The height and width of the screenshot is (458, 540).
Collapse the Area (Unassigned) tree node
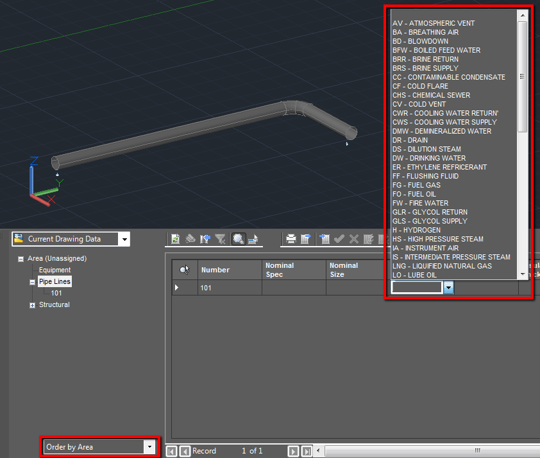point(21,259)
